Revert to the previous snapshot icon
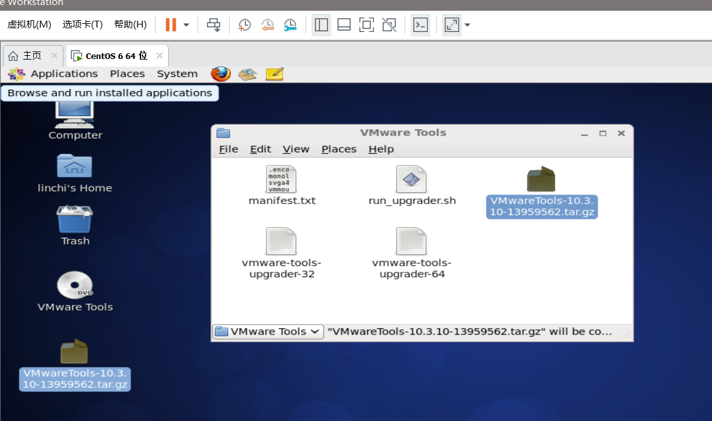Image resolution: width=712 pixels, height=421 pixels. point(267,25)
